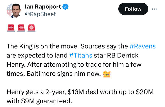Follow the #Titans hashtag link
The height and width of the screenshot is (107, 165).
[x=79, y=55]
